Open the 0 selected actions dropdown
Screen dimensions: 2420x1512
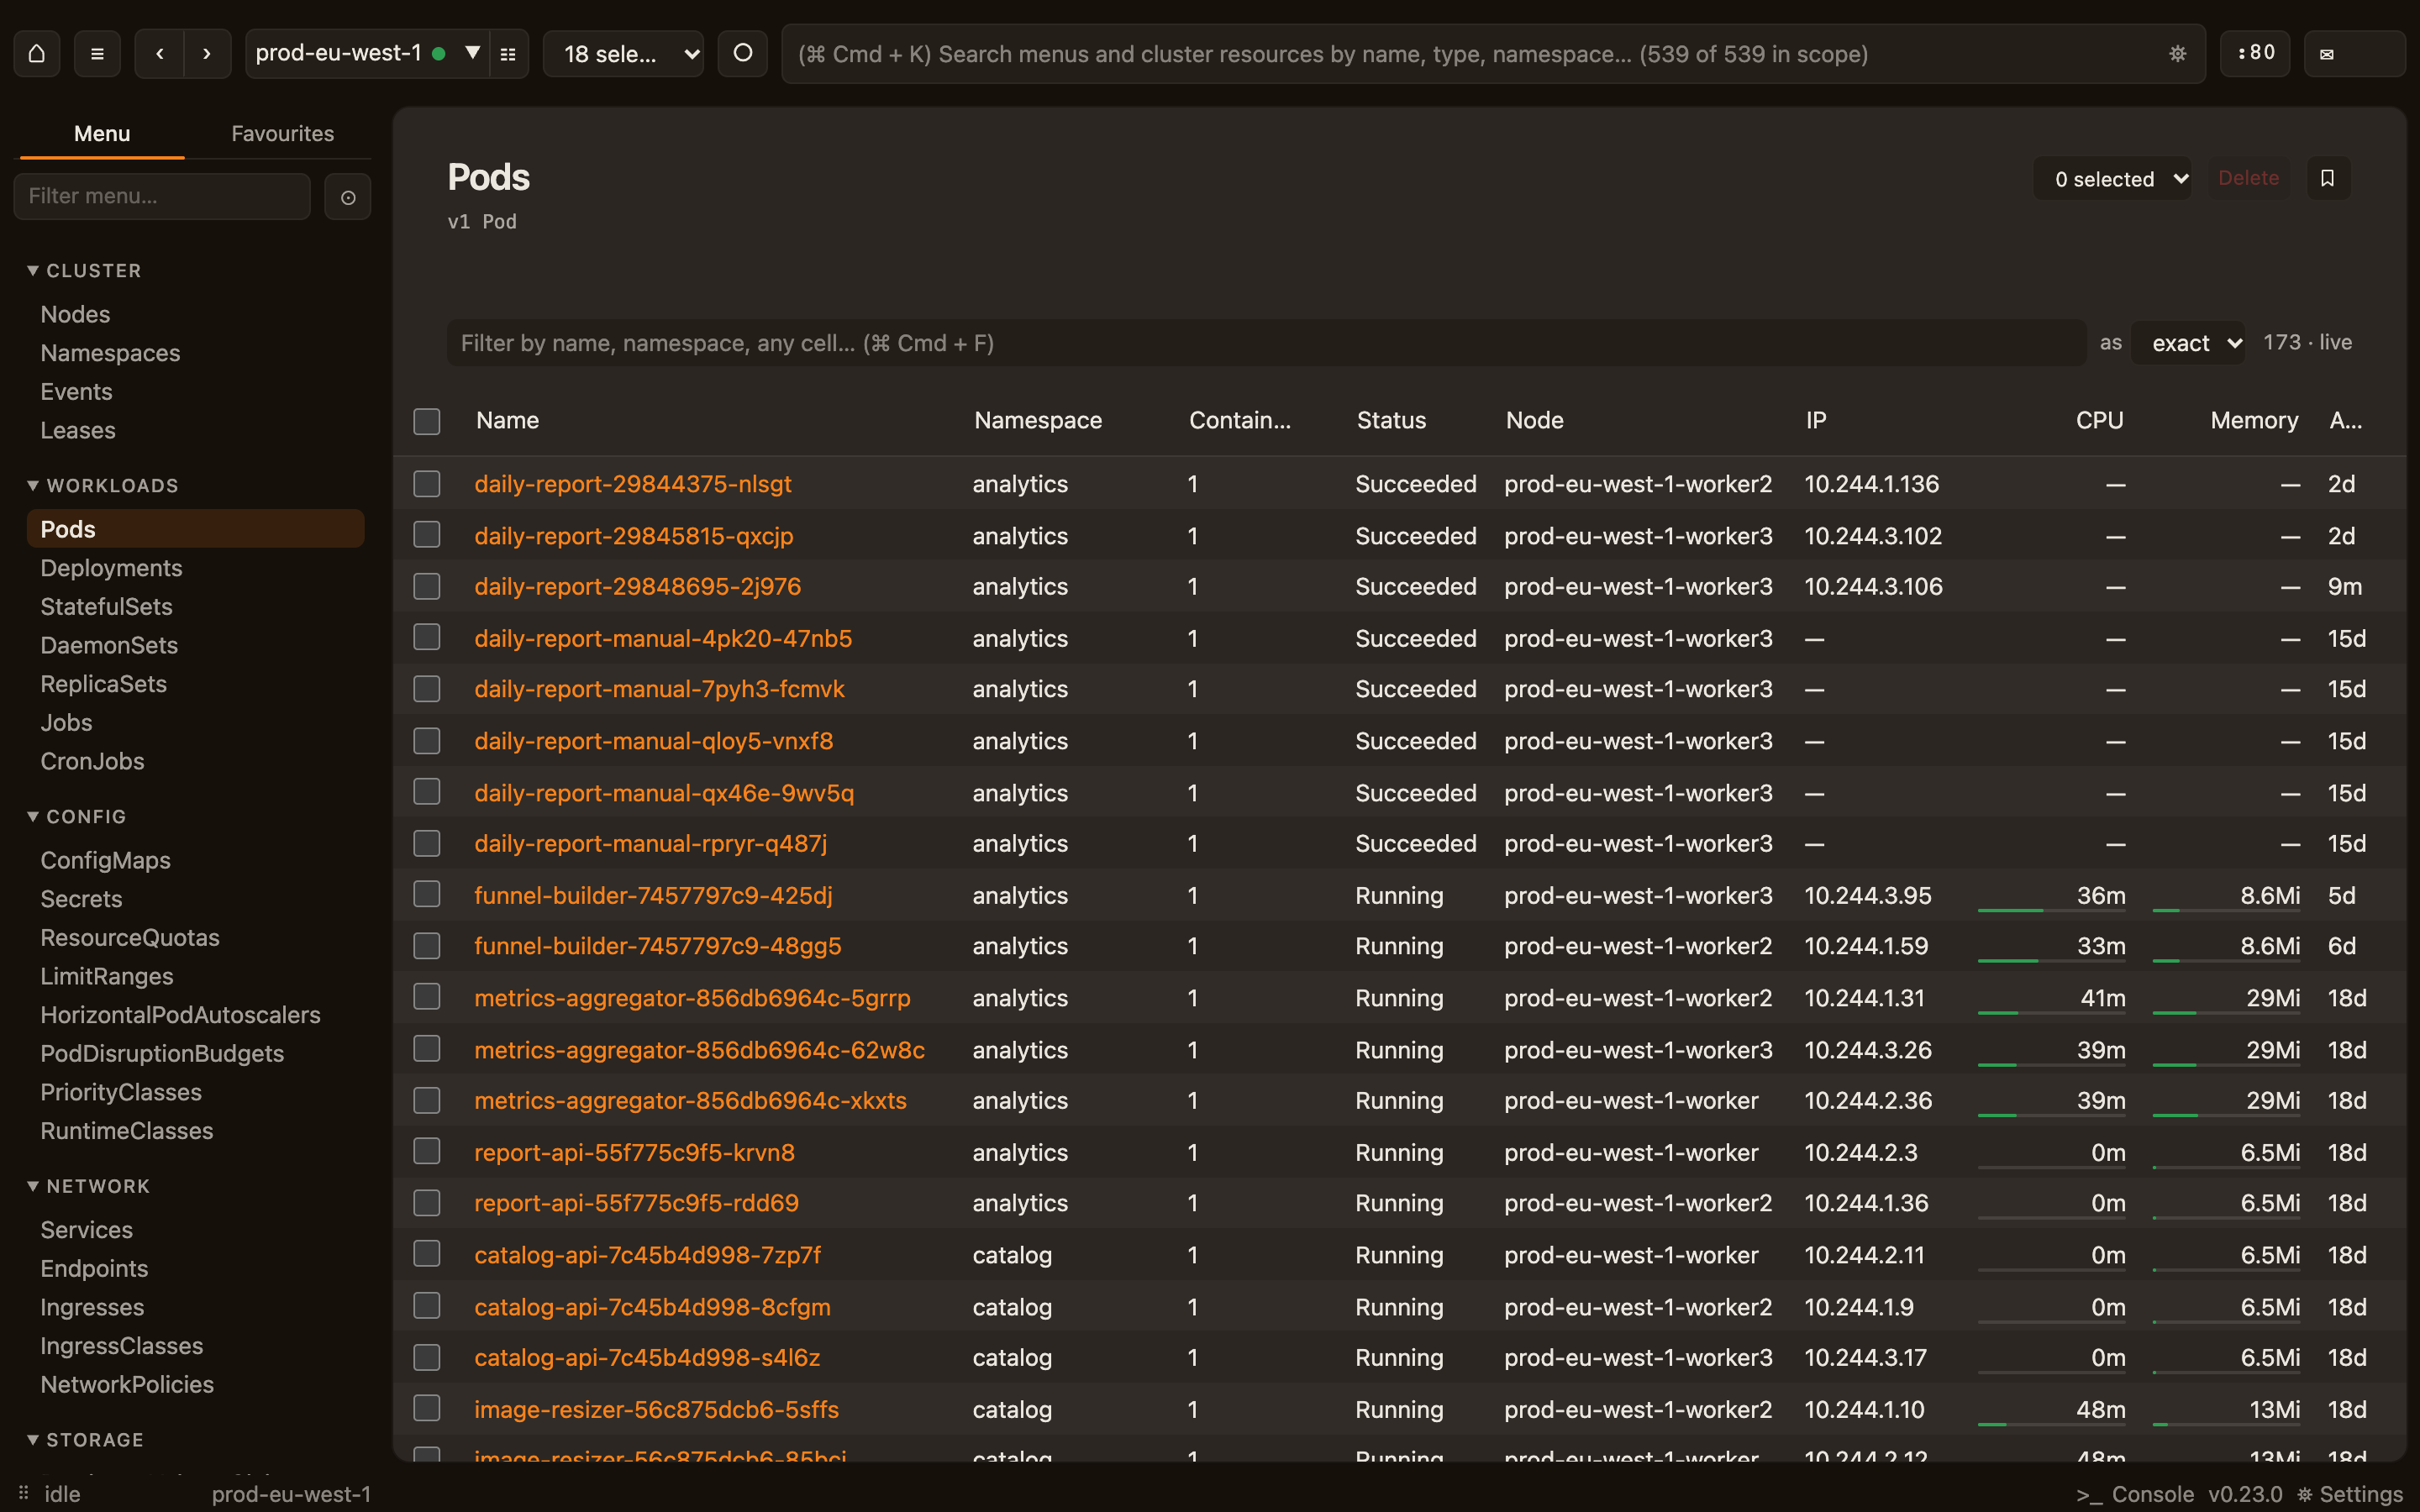point(2112,179)
